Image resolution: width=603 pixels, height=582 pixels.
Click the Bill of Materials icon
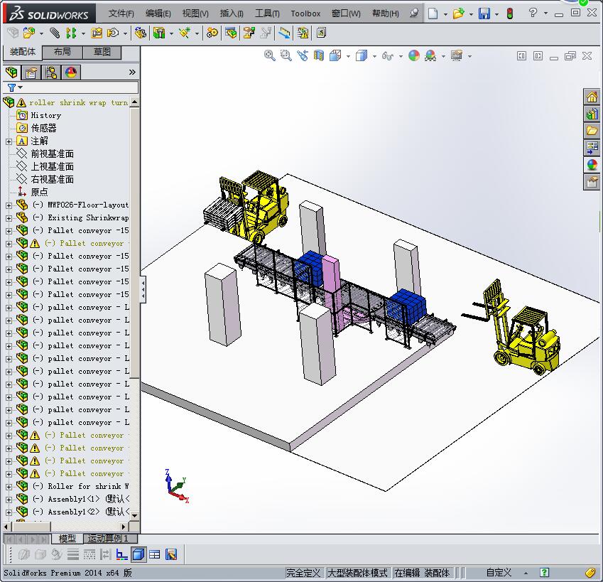point(231,33)
